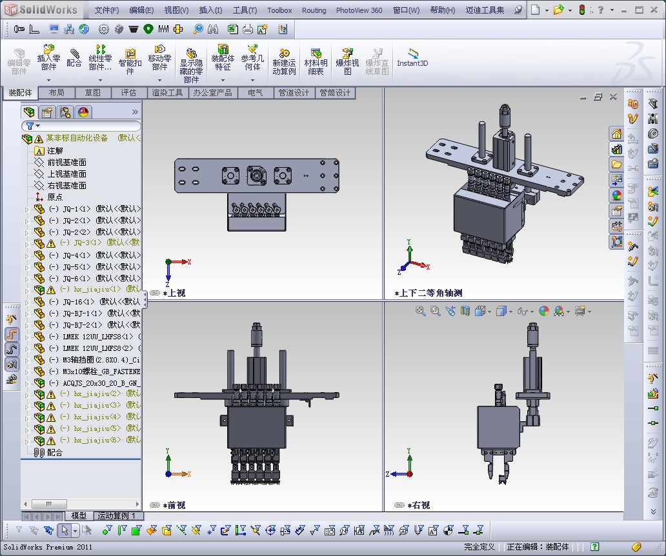Click the Smart Fasteners (智能扣件) icon
666x556 pixels.
(130, 61)
